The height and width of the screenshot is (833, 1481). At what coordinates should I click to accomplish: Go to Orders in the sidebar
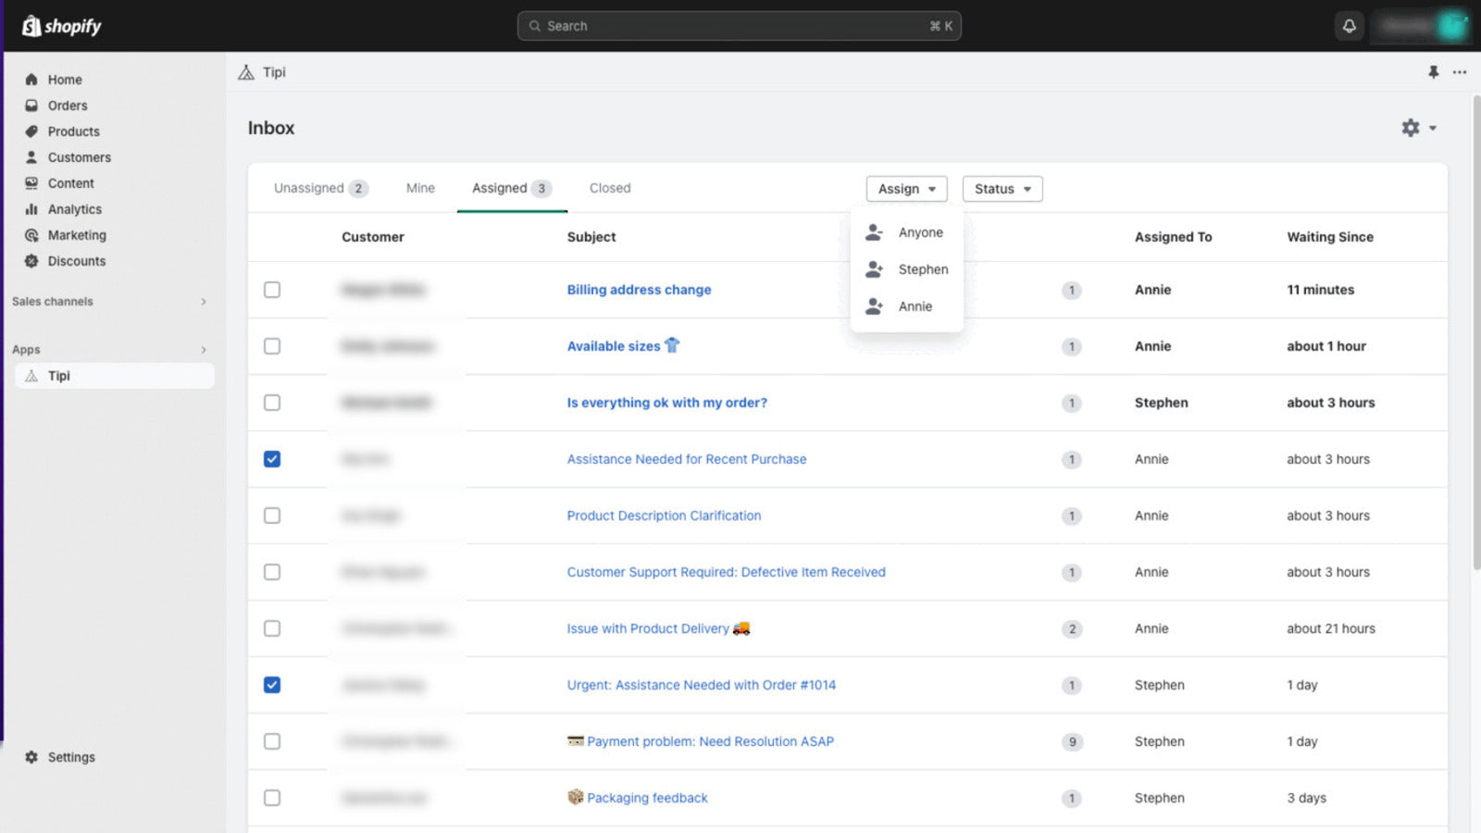tap(67, 106)
